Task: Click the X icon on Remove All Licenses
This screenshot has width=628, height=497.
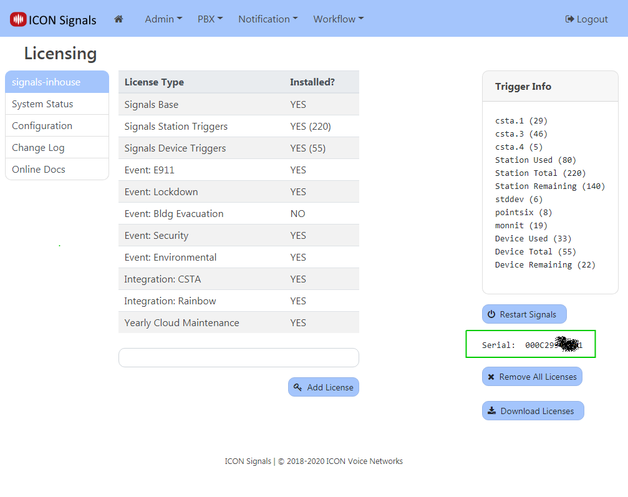Action: tap(491, 376)
